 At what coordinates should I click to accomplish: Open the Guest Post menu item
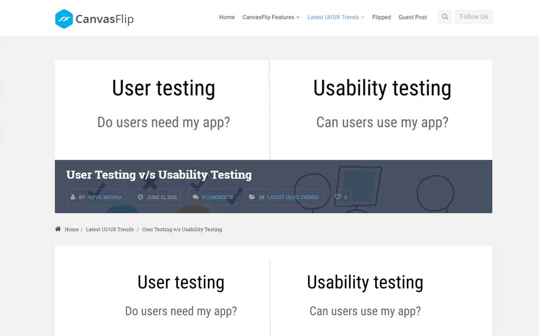click(413, 17)
